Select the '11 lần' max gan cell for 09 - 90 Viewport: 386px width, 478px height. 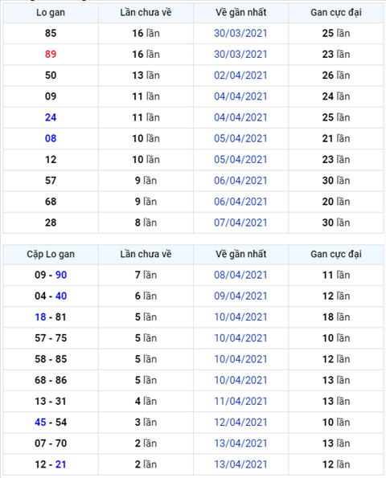pos(336,275)
